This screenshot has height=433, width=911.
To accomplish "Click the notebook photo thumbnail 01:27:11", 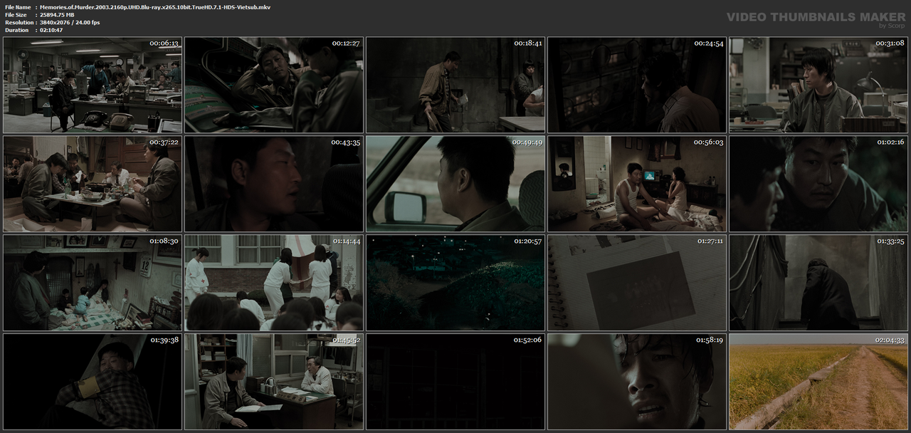I will coord(637,283).
